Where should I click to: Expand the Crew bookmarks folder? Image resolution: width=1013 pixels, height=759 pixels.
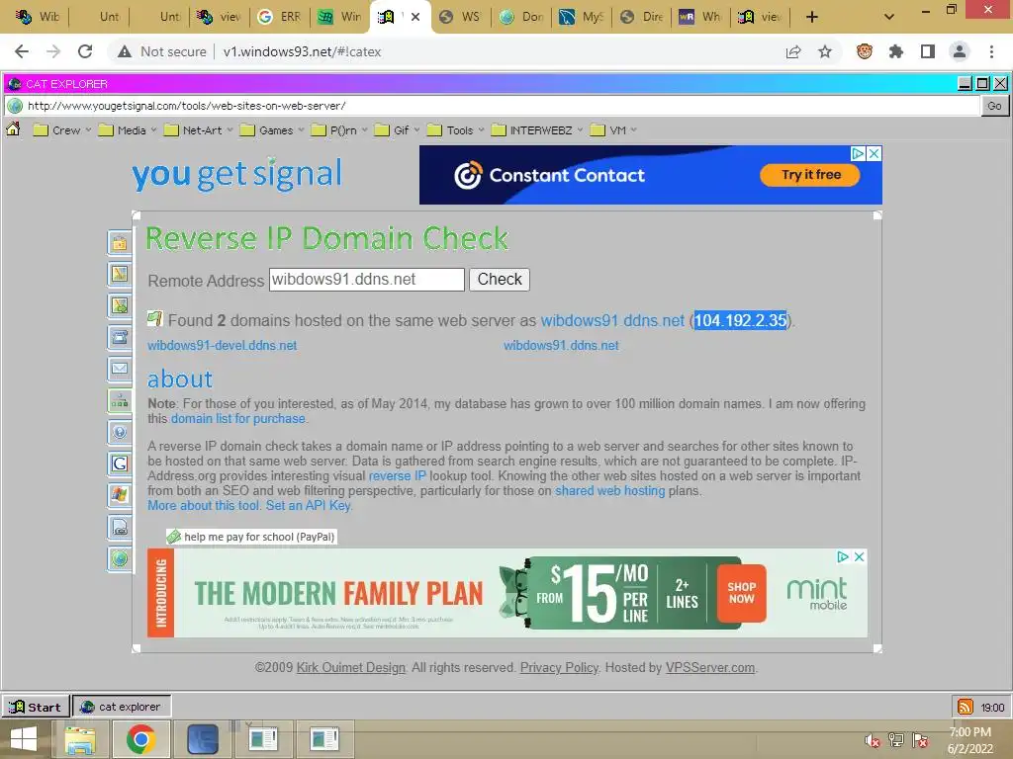click(62, 130)
